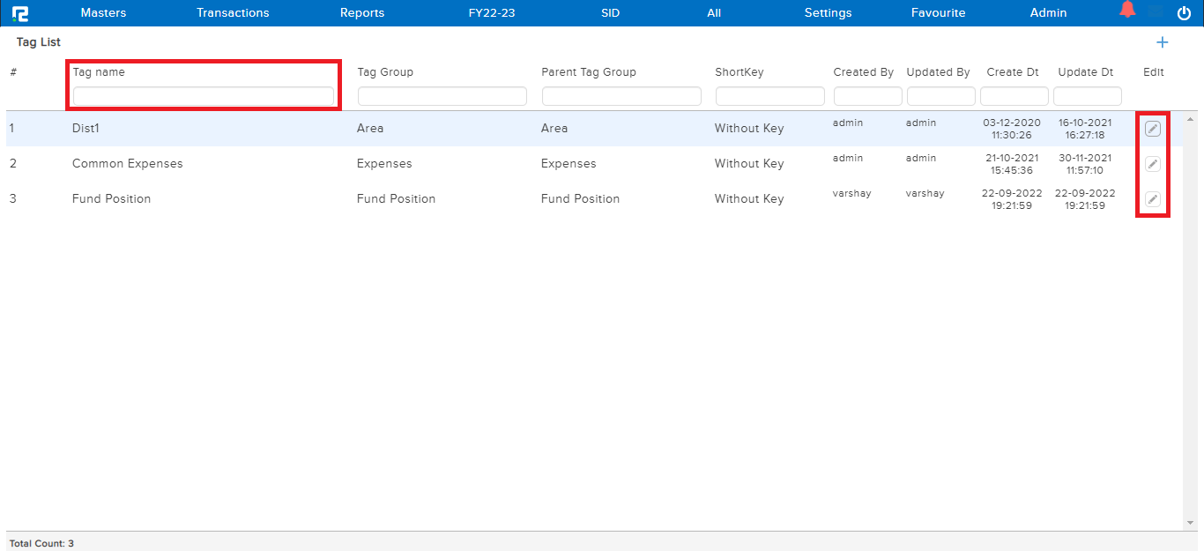Click pencil icon for Common Expenses row
Image resolution: width=1204 pixels, height=551 pixels.
[x=1152, y=164]
